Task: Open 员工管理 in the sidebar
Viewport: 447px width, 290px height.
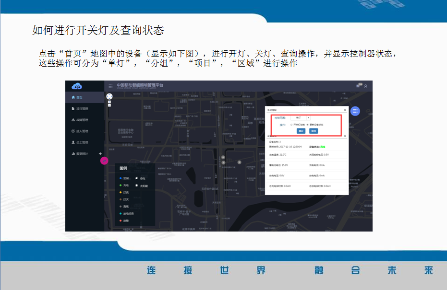Action: click(82, 142)
